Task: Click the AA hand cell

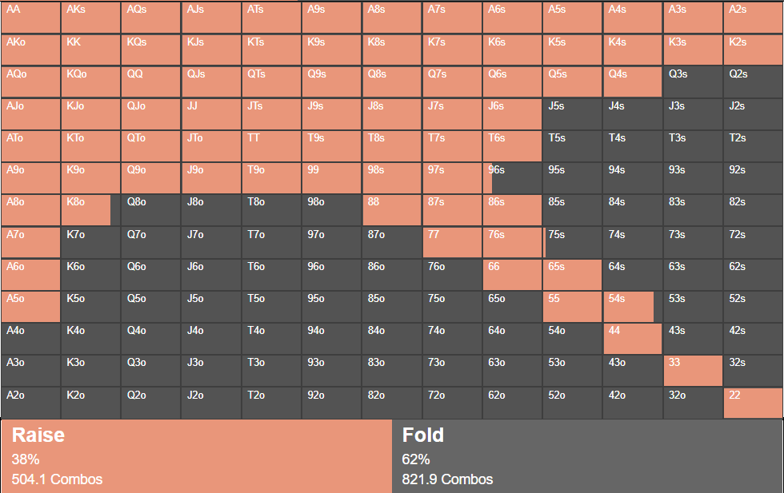Action: point(30,17)
